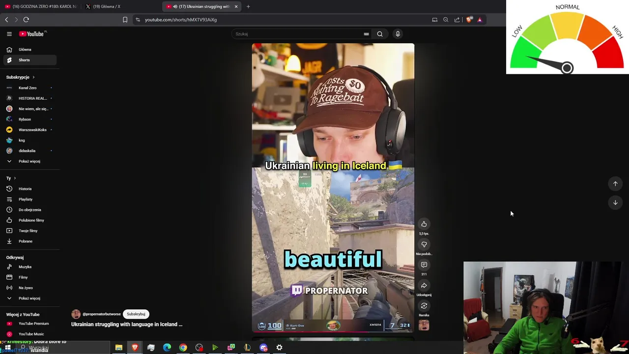The image size is (629, 354).
Task: Like the Short with the thumbs-up
Action: (424, 224)
